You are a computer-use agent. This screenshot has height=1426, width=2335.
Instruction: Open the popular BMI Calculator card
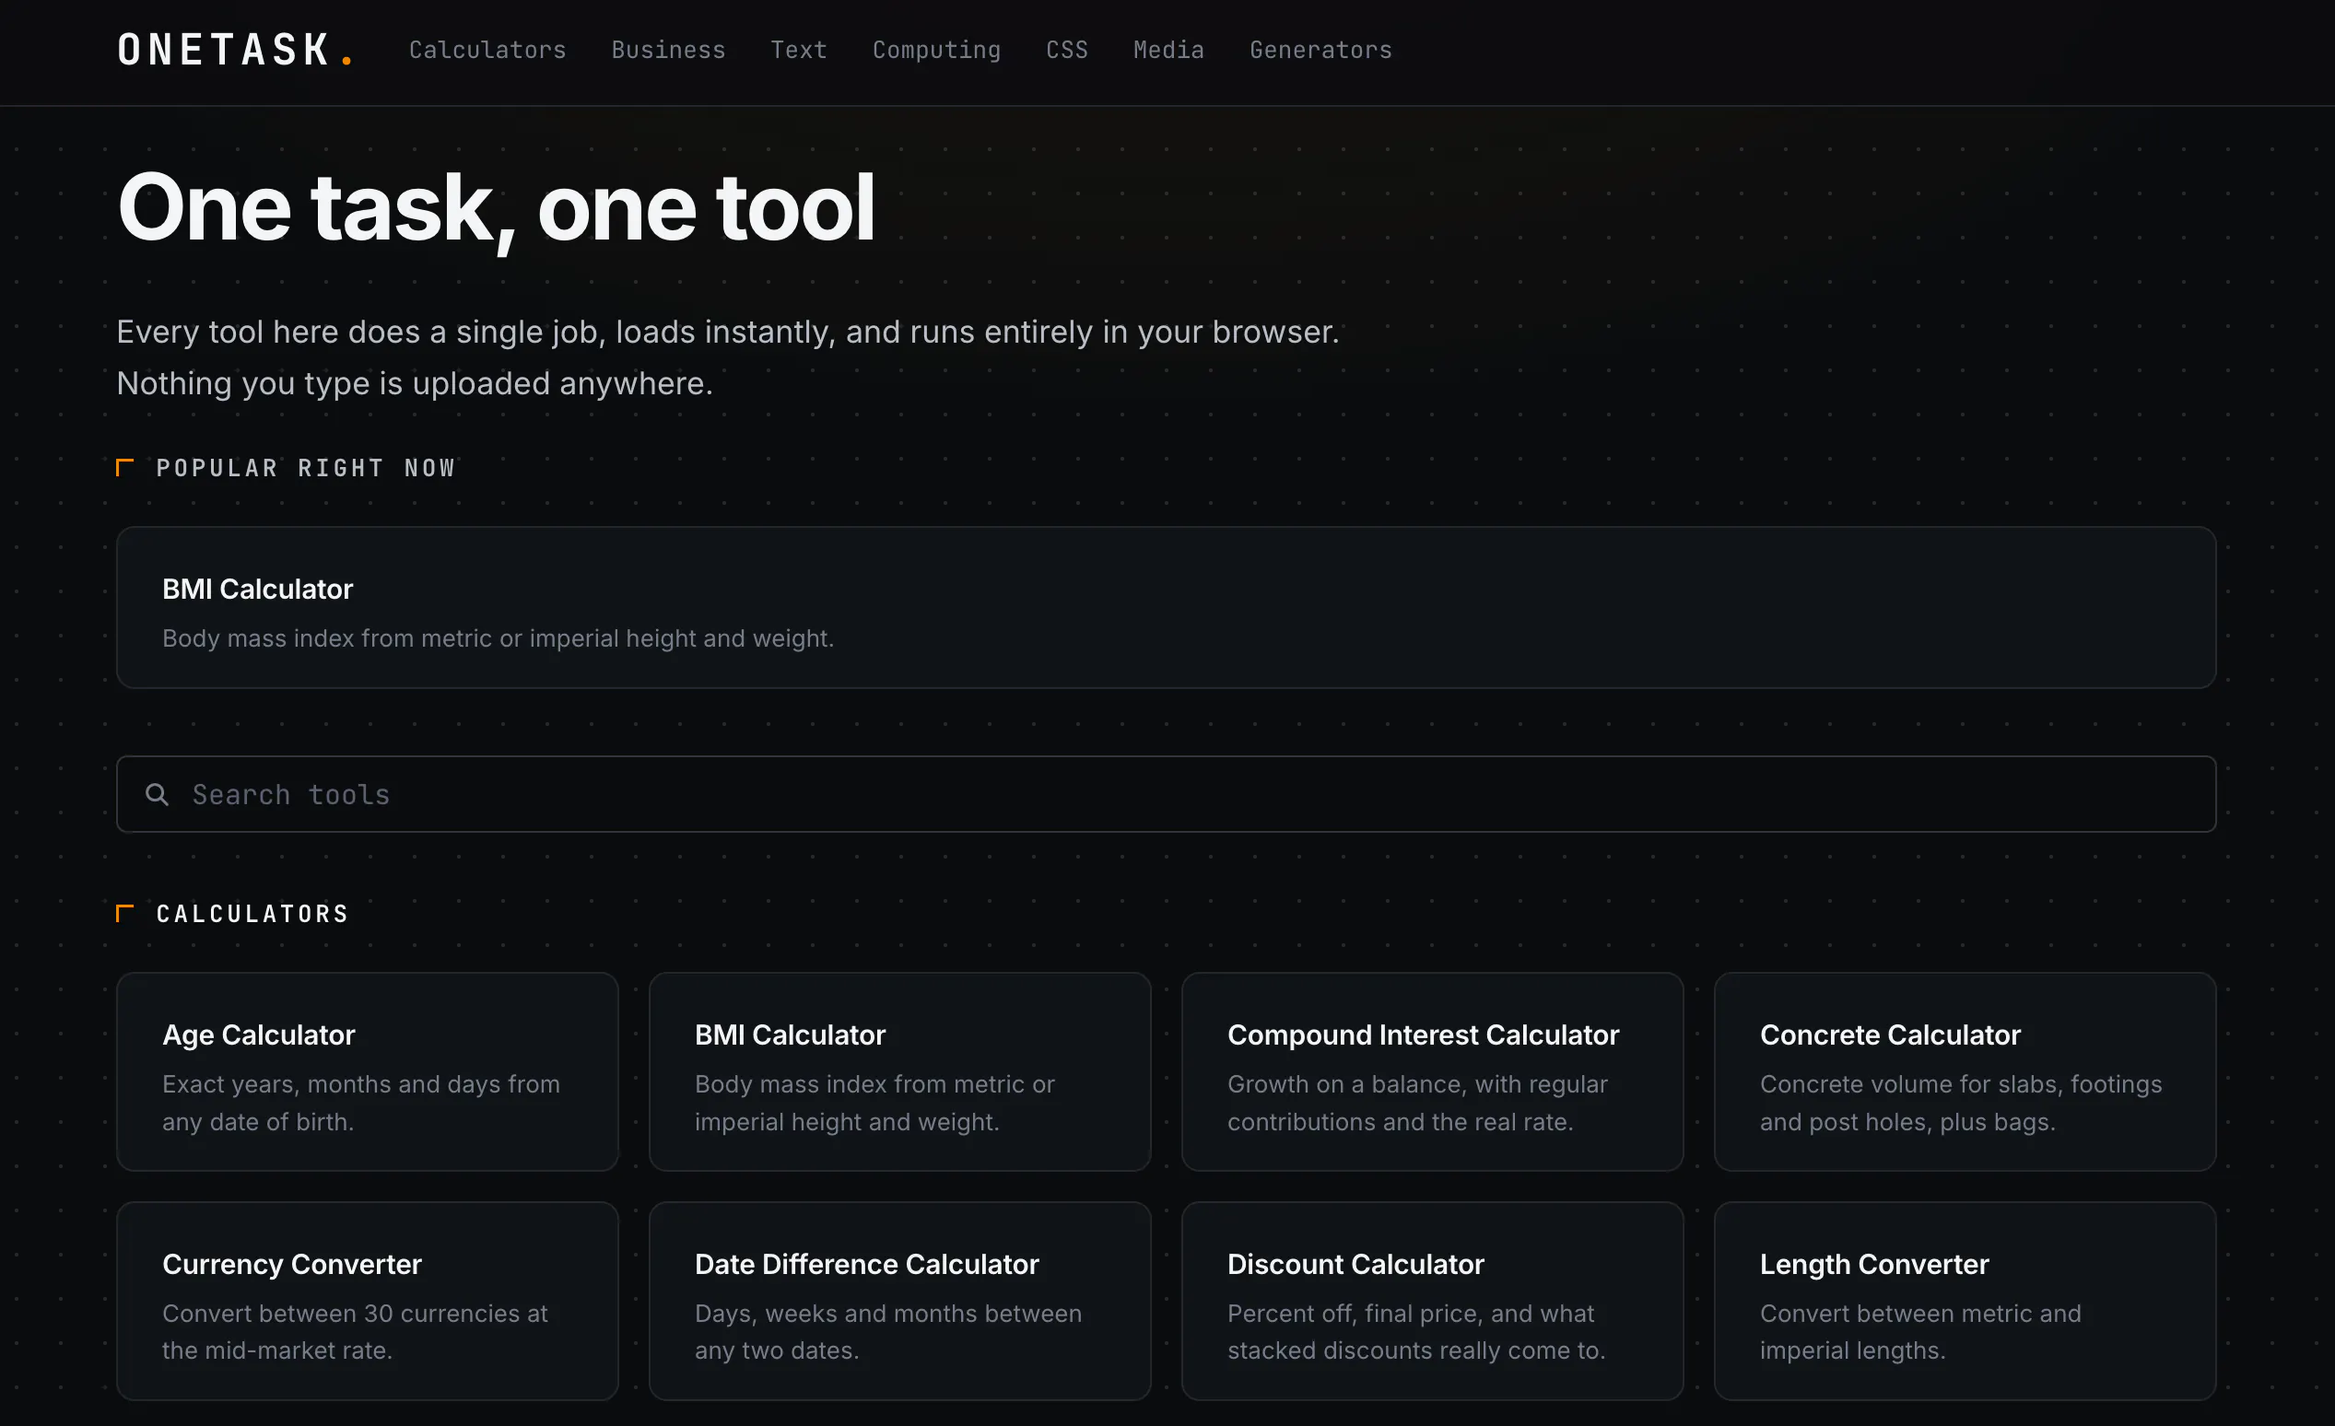1166,607
